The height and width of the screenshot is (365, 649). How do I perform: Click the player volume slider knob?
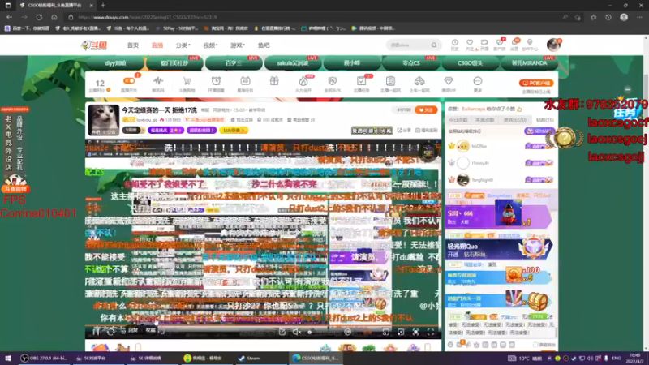tap(310, 332)
